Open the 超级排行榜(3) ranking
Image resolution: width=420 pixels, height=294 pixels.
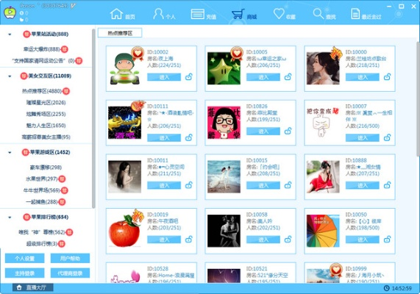(42, 244)
